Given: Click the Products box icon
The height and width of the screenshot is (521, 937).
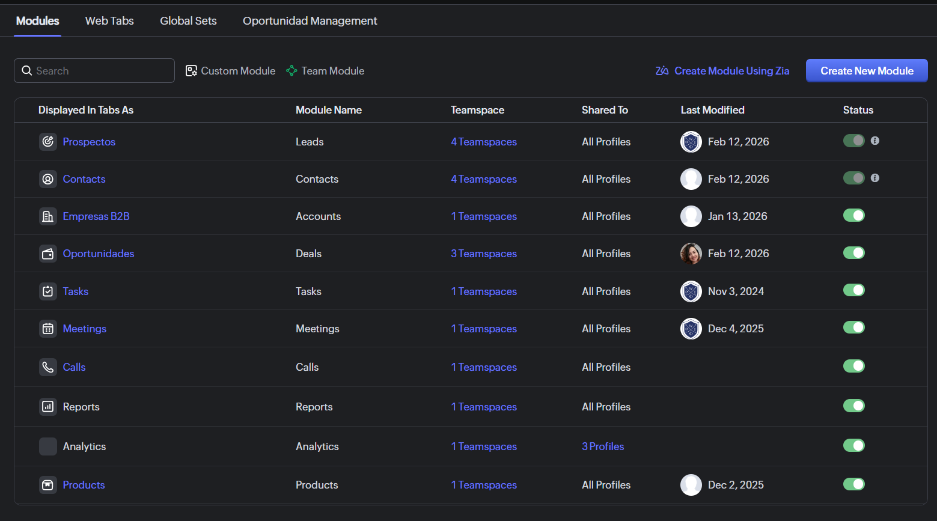Looking at the screenshot, I should [48, 485].
